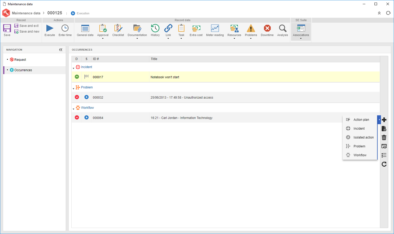This screenshot has height=234, width=394.
Task: Click the Execute play icon
Action: point(50,28)
